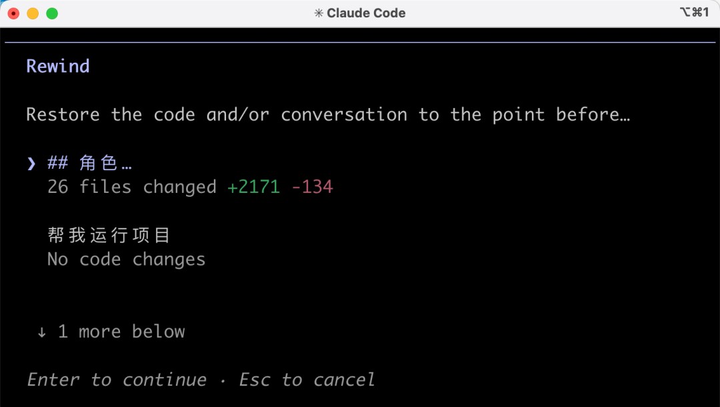Click '1 more below' text
The image size is (720, 407).
[x=122, y=331]
